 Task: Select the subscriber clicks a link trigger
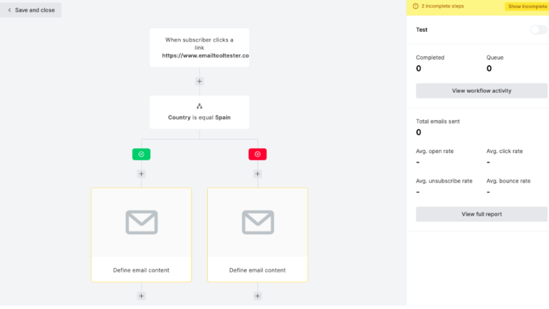[199, 47]
